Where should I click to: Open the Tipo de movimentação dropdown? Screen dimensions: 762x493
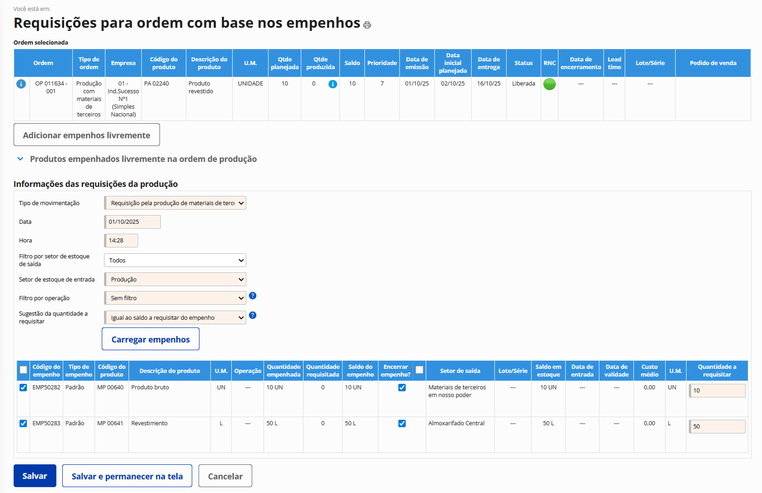click(x=175, y=203)
